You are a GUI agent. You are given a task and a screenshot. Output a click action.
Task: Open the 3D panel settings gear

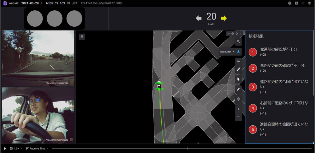coord(237,34)
